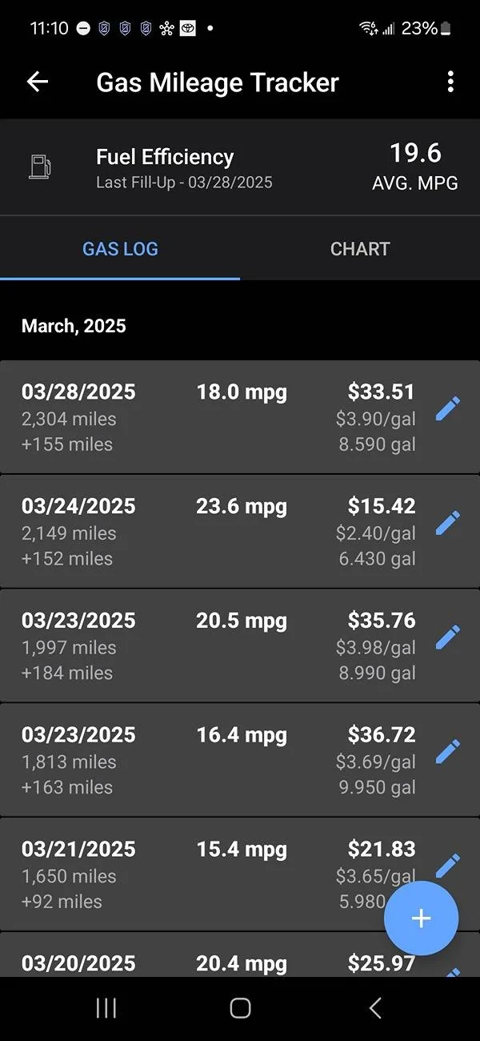This screenshot has height=1041, width=480.
Task: Select the GAS LOG tab
Action: tap(120, 249)
